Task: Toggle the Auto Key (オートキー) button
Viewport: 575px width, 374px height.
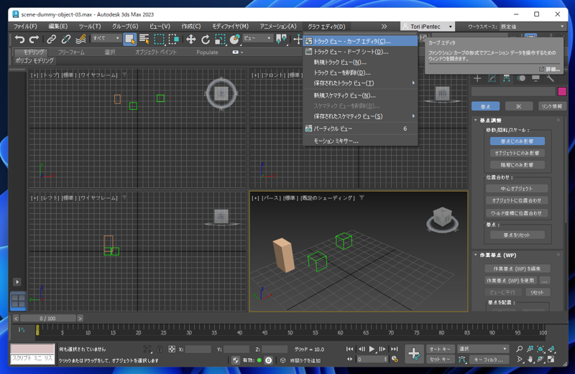Action: [440, 349]
